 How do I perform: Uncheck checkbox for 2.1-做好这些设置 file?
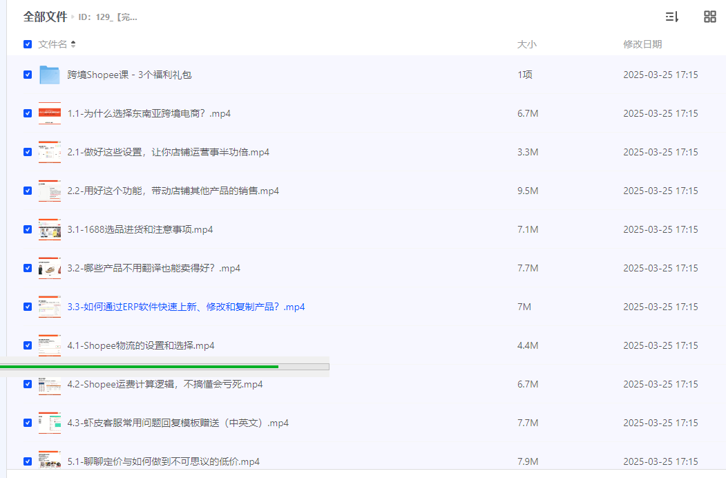tap(28, 152)
